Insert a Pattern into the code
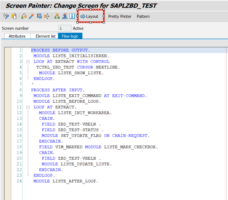The image size is (228, 200). click(x=143, y=16)
